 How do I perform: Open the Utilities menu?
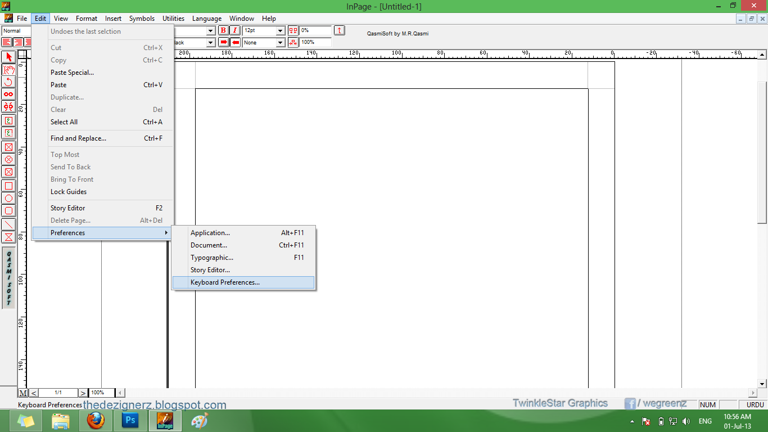(173, 19)
